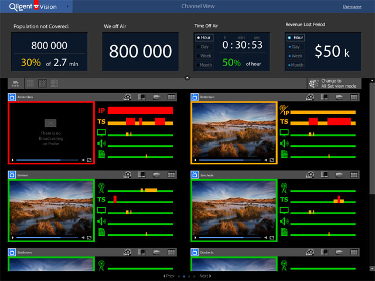Click the TV icon next to Emmen
The width and height of the screenshot is (375, 281).
click(x=12, y=175)
